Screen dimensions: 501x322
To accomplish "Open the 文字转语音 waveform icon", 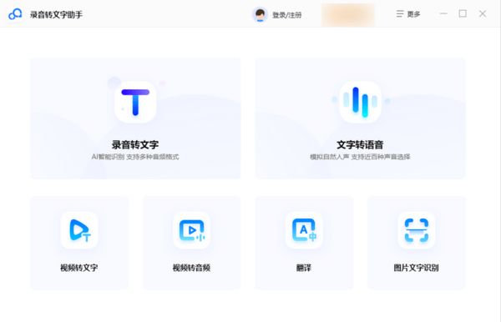I will [x=360, y=102].
